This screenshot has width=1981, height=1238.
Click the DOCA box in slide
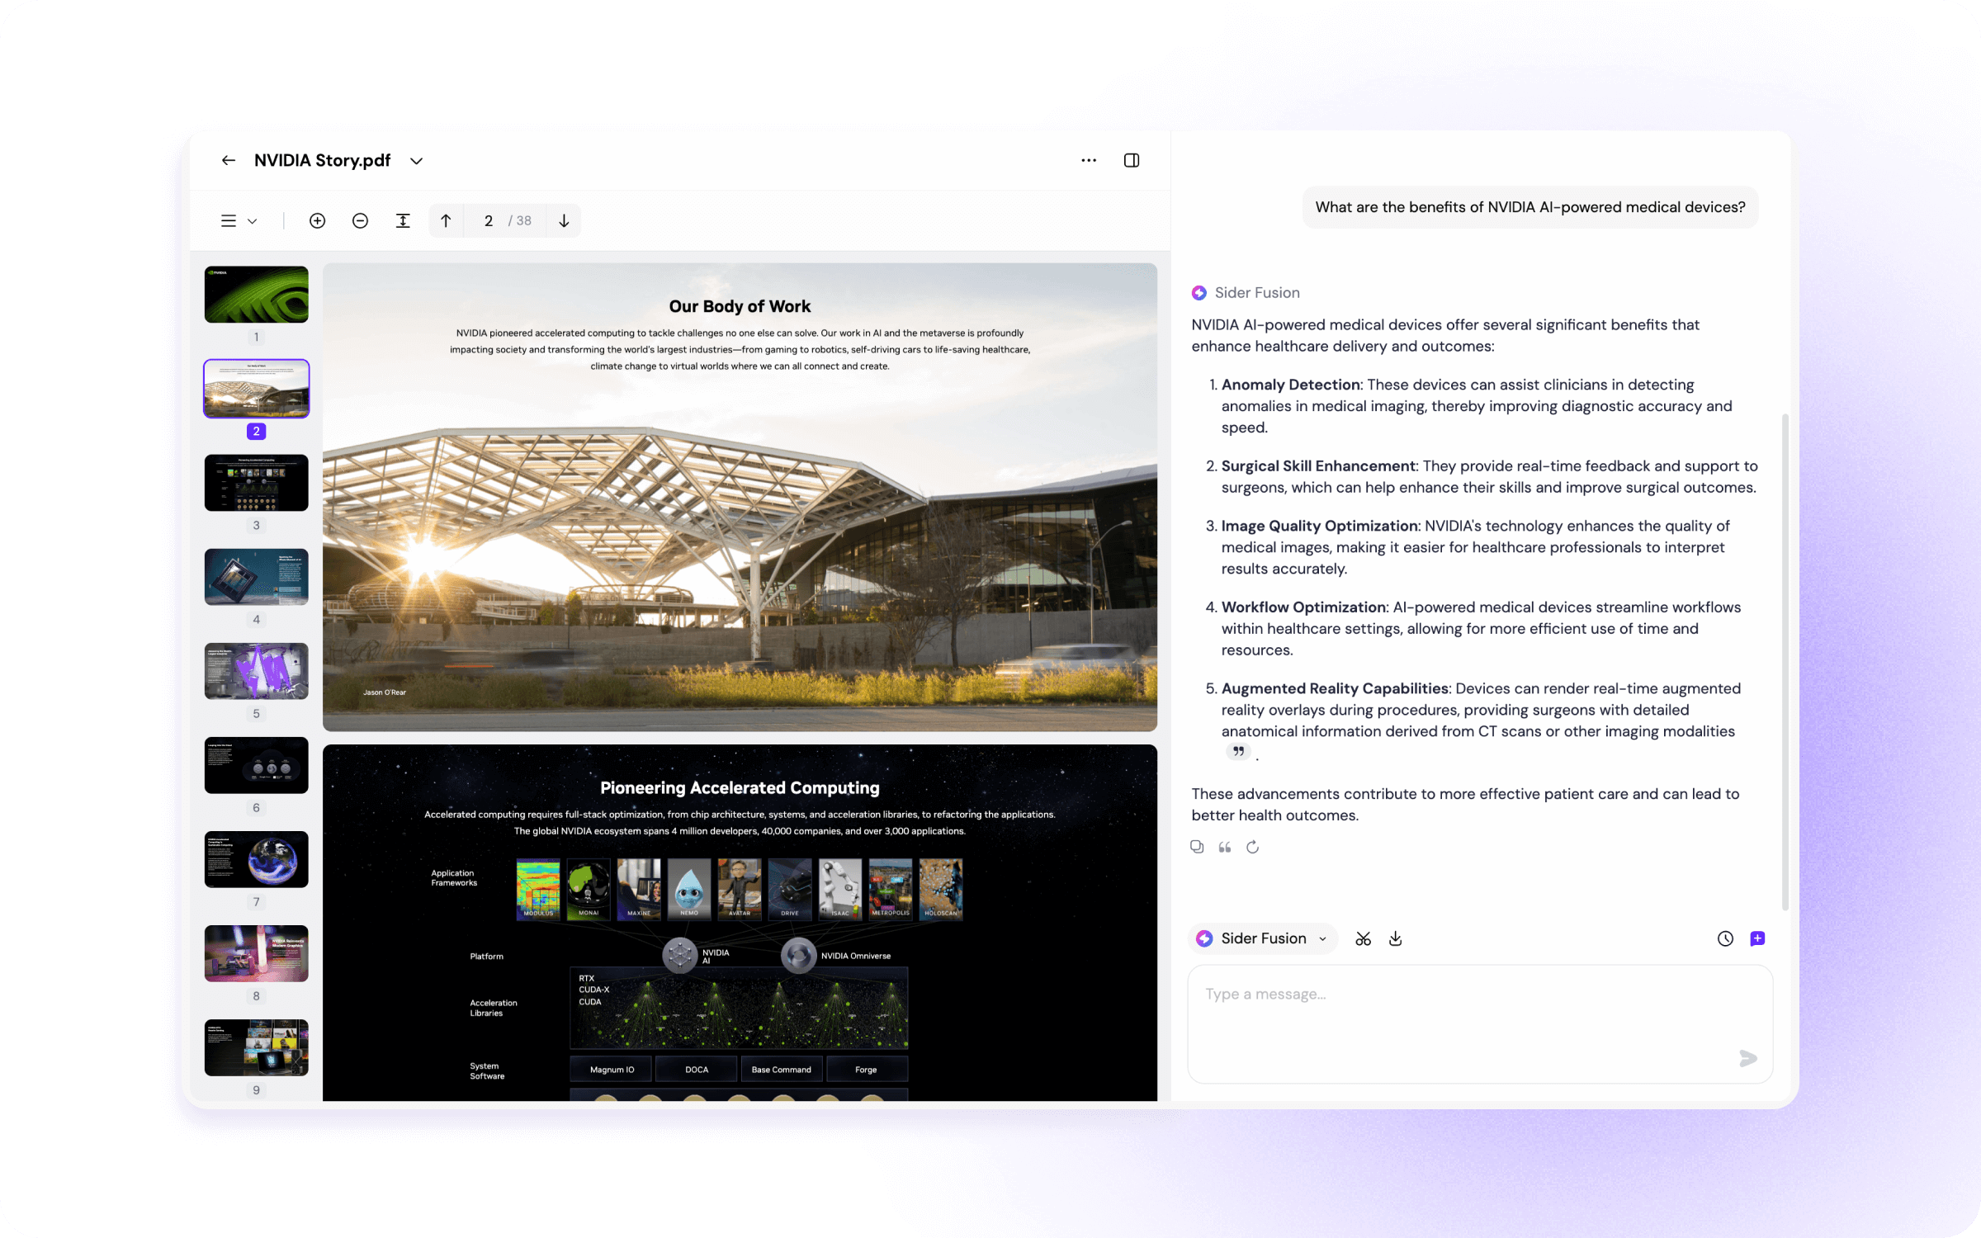[x=697, y=1069]
